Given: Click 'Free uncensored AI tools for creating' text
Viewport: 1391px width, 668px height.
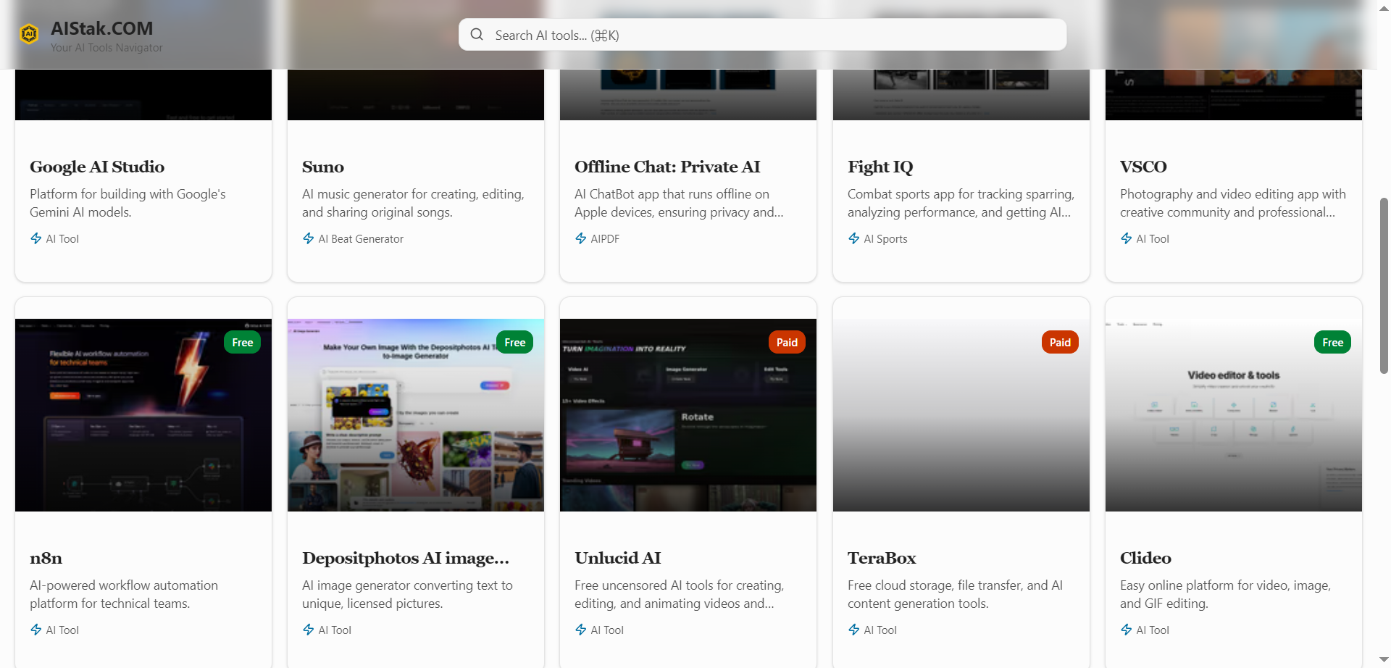Looking at the screenshot, I should (679, 594).
